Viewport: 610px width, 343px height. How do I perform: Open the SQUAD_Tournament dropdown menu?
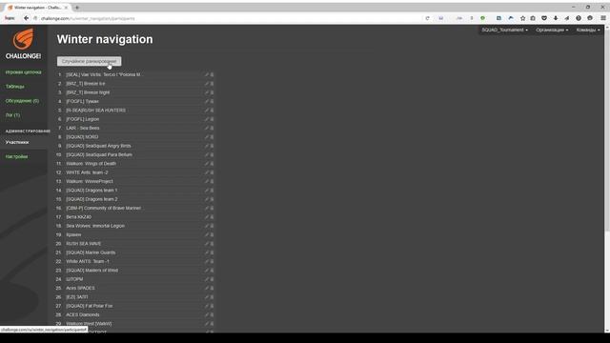point(504,30)
